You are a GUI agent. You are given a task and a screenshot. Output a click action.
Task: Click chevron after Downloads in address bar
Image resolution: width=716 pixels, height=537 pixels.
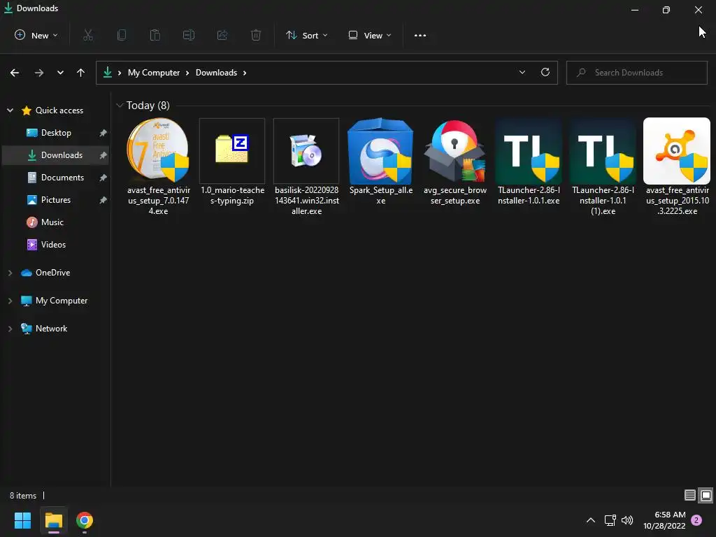245,73
